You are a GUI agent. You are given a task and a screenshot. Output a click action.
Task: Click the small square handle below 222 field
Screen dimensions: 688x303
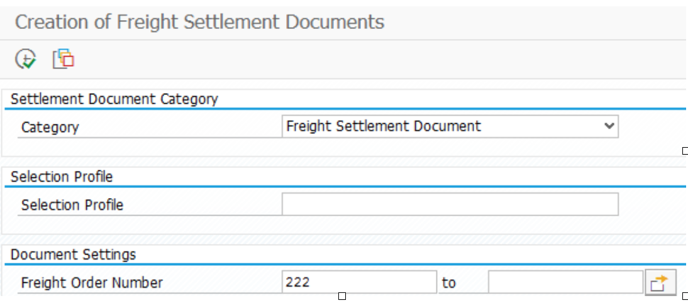342,297
